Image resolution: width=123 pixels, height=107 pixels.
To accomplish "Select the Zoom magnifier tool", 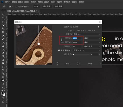I will (x=3, y=84).
